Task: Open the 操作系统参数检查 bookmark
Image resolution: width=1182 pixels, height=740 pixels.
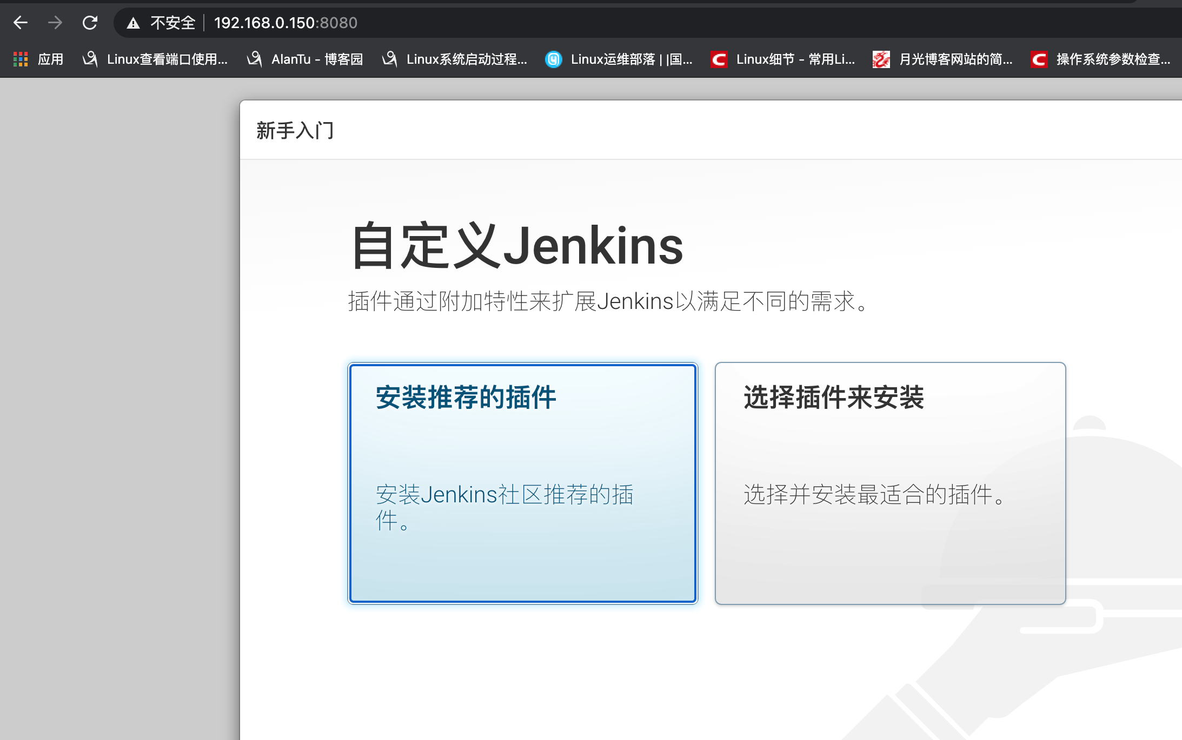Action: point(1101,59)
